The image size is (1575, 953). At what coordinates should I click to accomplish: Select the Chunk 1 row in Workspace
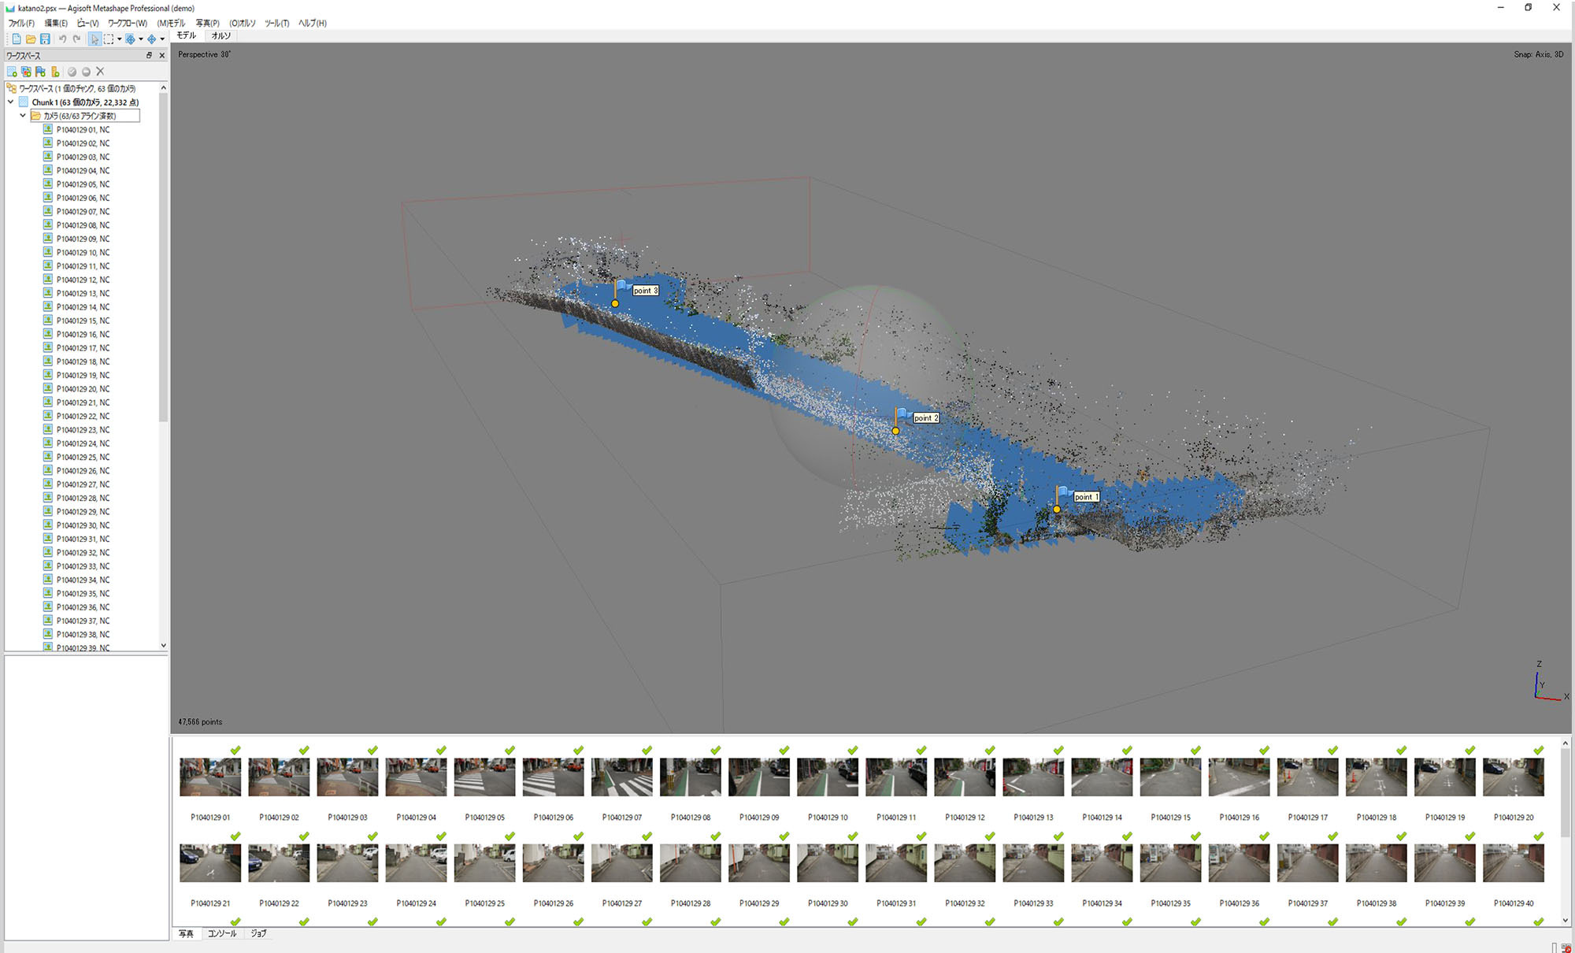pyautogui.click(x=85, y=102)
